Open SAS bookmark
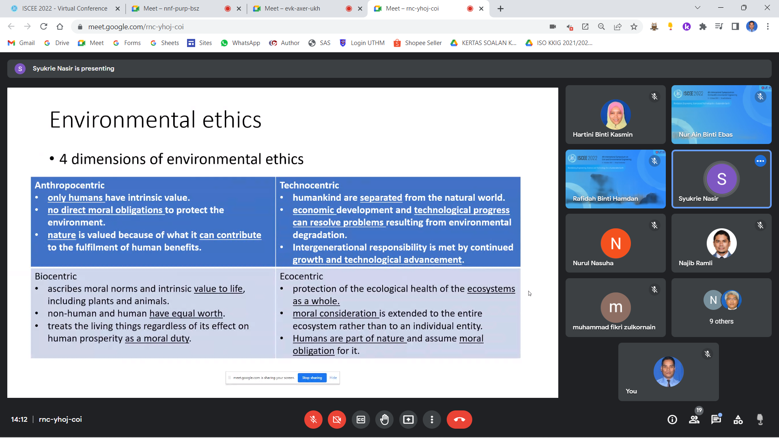The width and height of the screenshot is (779, 438). (319, 43)
